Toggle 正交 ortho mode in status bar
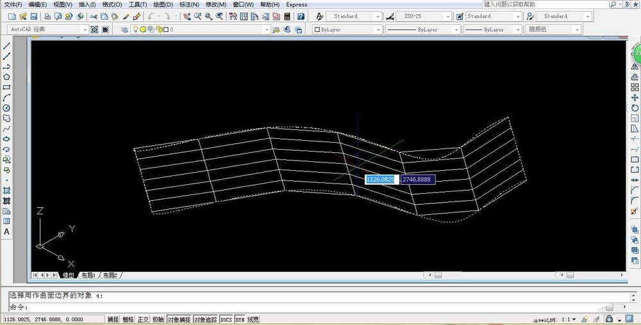 tap(143, 320)
